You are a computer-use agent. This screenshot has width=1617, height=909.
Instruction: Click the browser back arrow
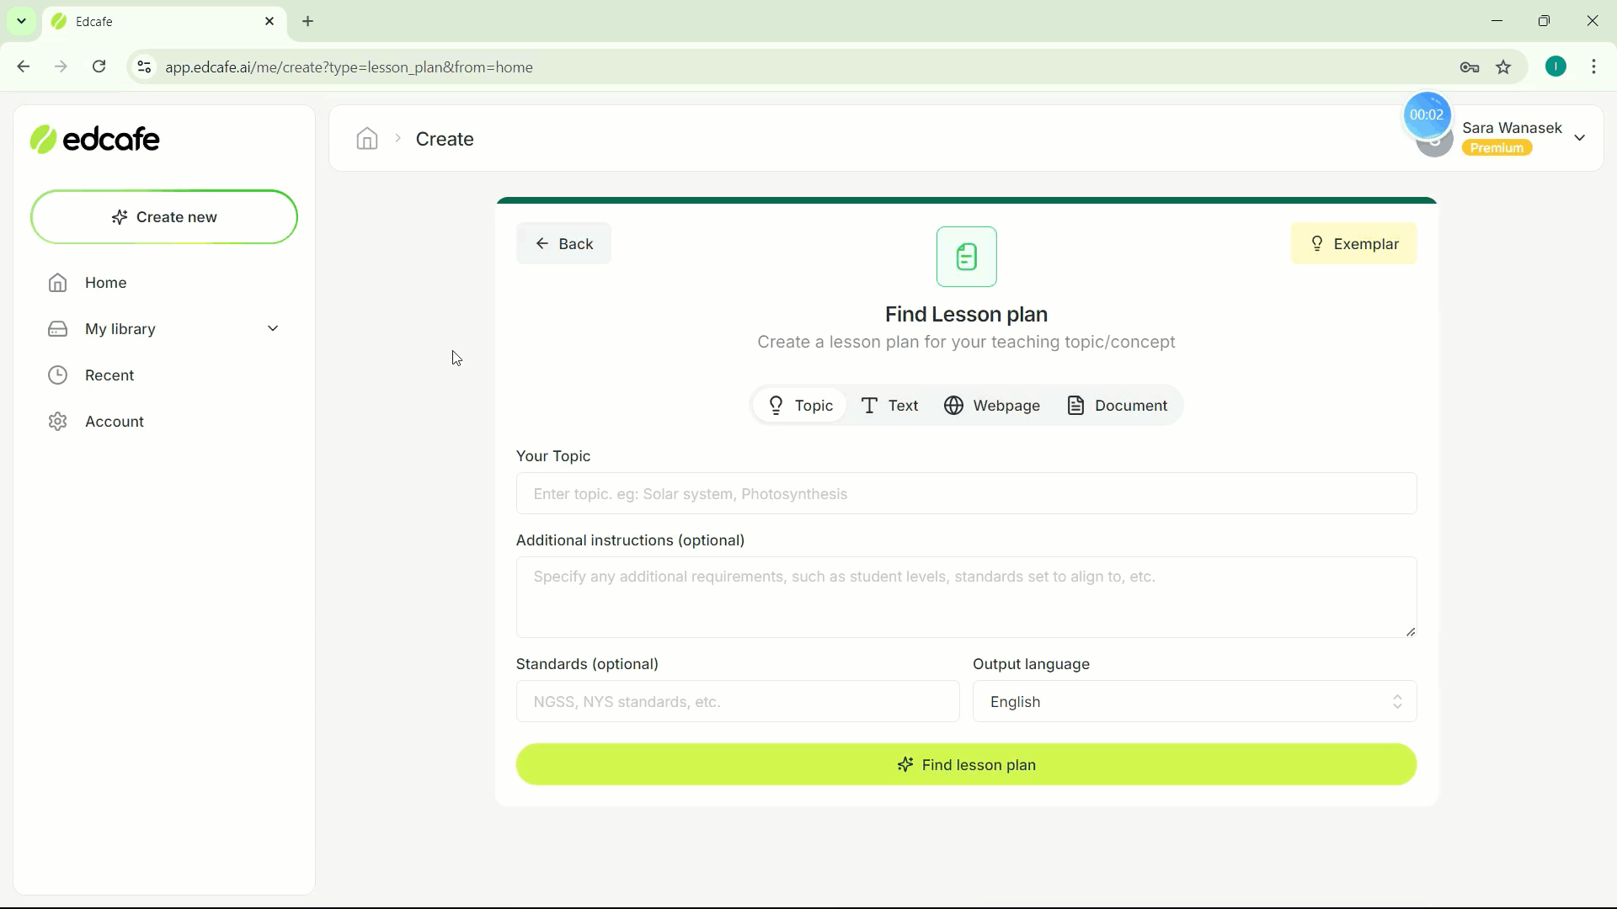click(24, 66)
